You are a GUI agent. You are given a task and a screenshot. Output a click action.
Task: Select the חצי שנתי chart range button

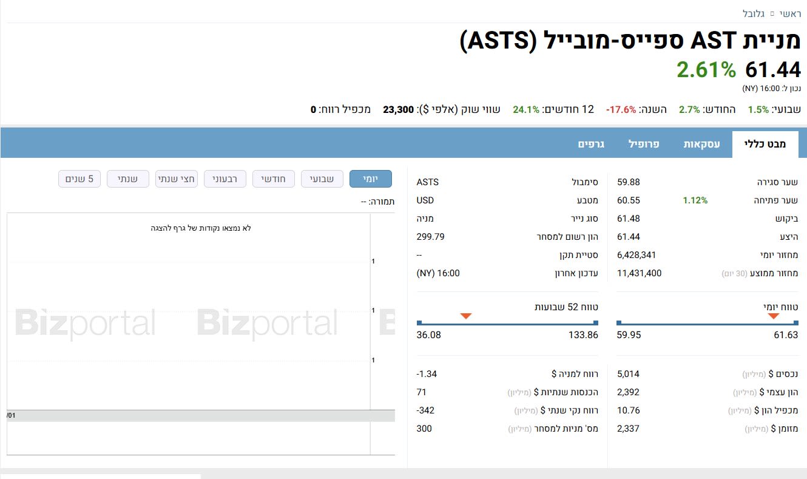[x=177, y=179]
